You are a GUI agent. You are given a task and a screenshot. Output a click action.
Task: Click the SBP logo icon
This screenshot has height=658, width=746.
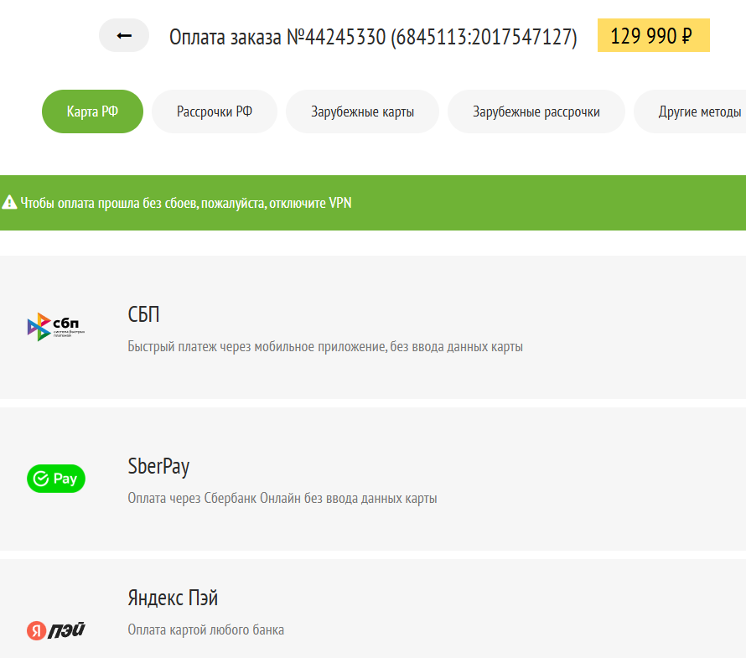pyautogui.click(x=56, y=327)
